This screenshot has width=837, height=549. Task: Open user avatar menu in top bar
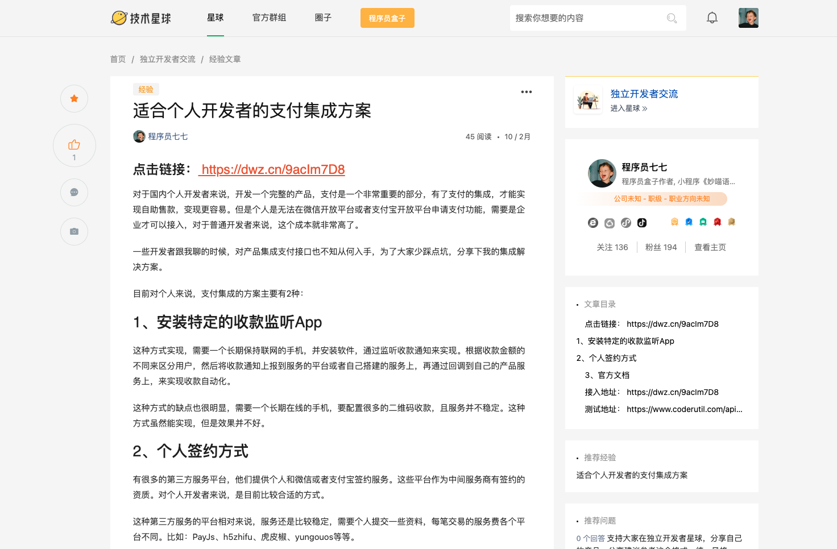click(x=748, y=18)
